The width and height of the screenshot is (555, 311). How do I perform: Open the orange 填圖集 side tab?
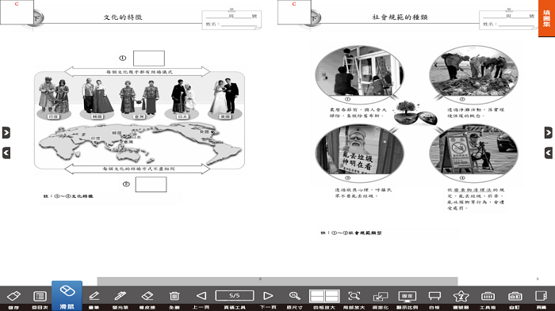pyautogui.click(x=546, y=18)
